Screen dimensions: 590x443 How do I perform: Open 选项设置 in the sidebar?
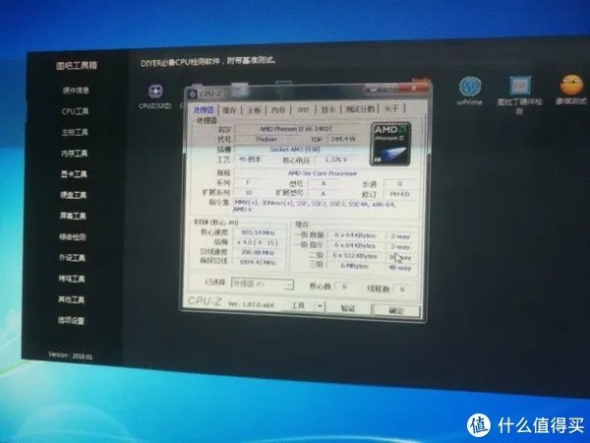pyautogui.click(x=71, y=321)
